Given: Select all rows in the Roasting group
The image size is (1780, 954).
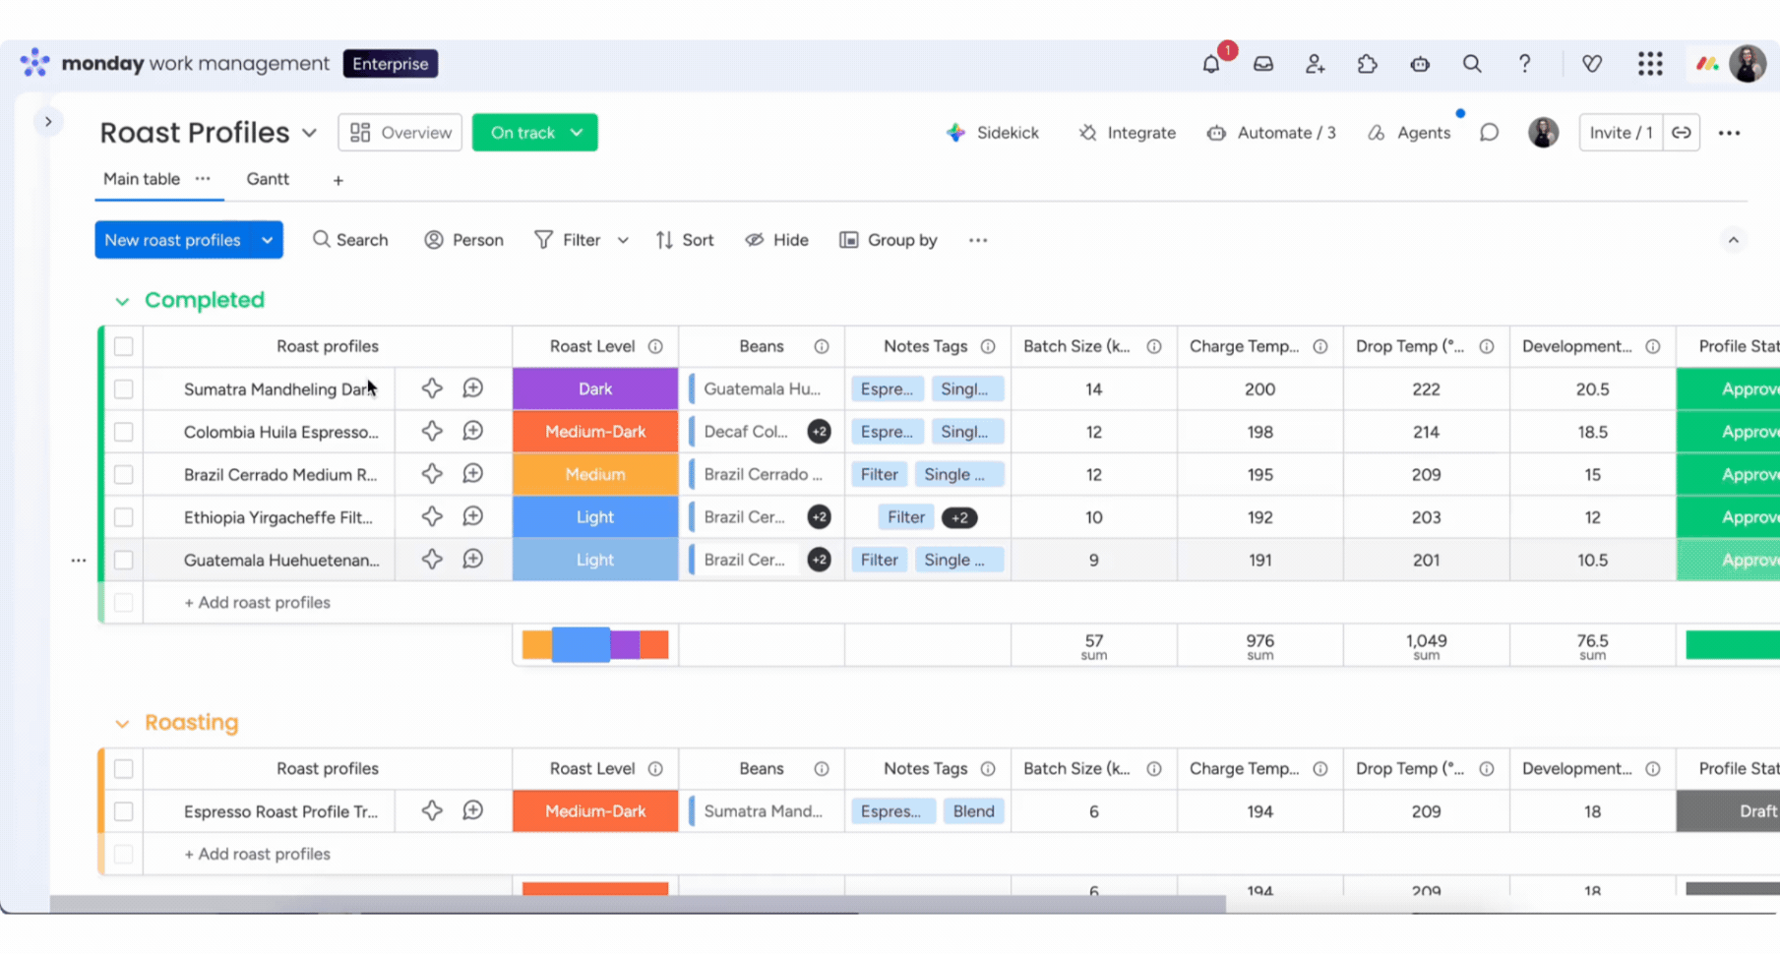Looking at the screenshot, I should point(123,768).
